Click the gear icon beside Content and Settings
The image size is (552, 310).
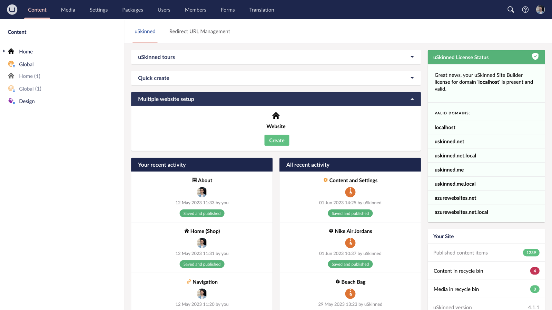coord(325,180)
